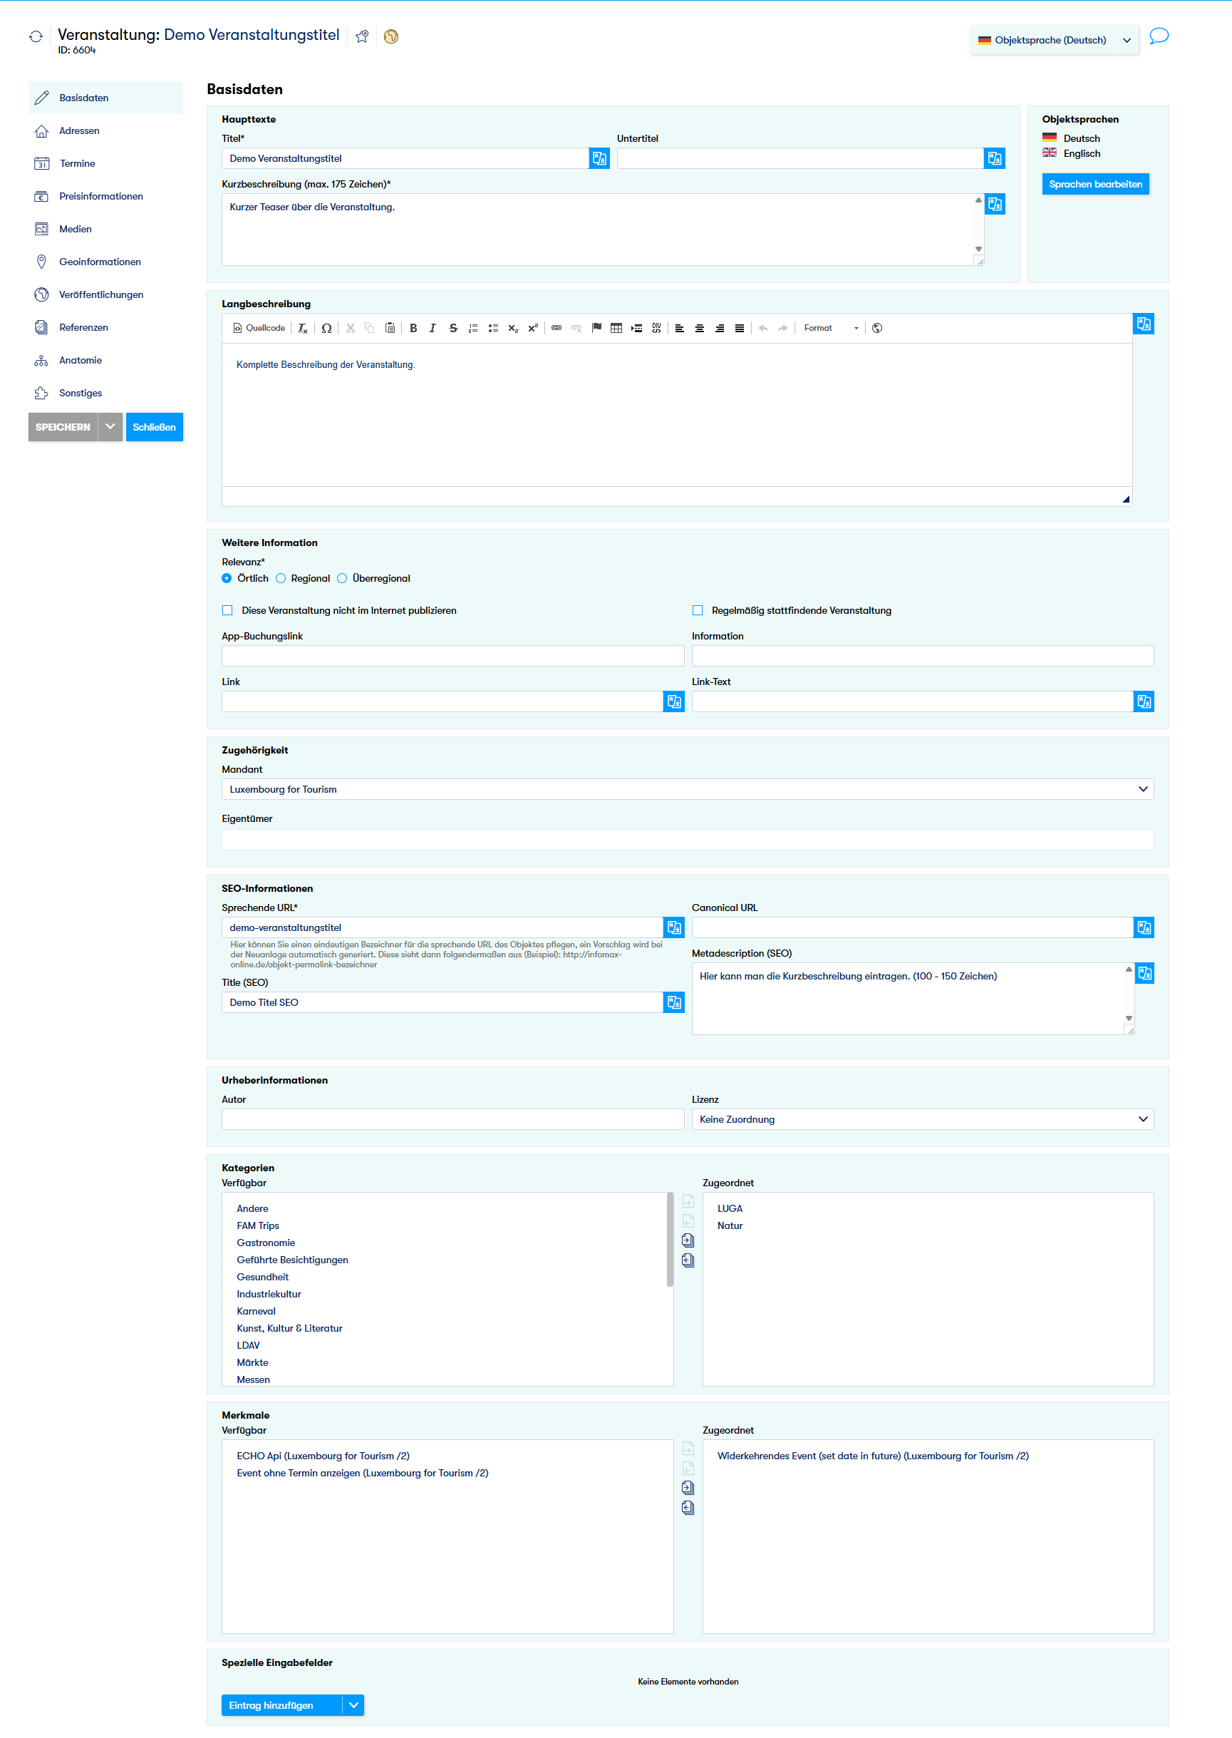
Task: Check 'nicht im Internet publizieren' checkbox
Action: 227,610
